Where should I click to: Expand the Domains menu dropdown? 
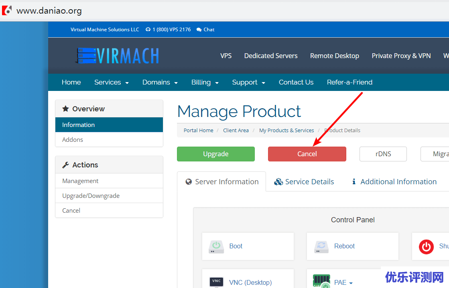click(x=160, y=83)
